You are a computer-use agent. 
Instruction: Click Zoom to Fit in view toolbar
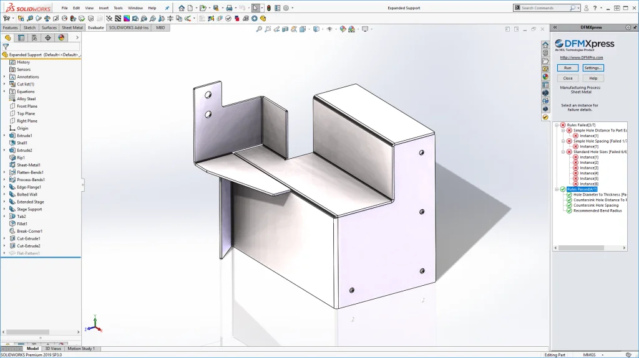pos(260,29)
